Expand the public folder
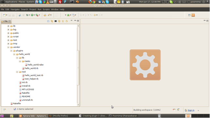Viewport: 210px width, 118px height. (x=8, y=33)
